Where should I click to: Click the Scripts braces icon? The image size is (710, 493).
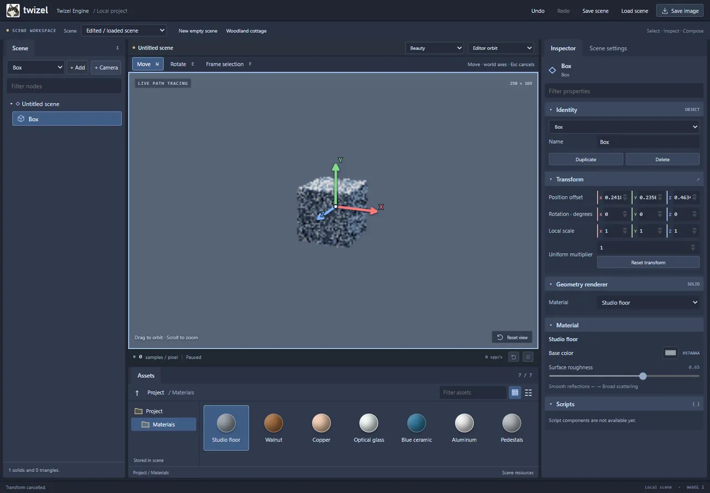point(696,404)
